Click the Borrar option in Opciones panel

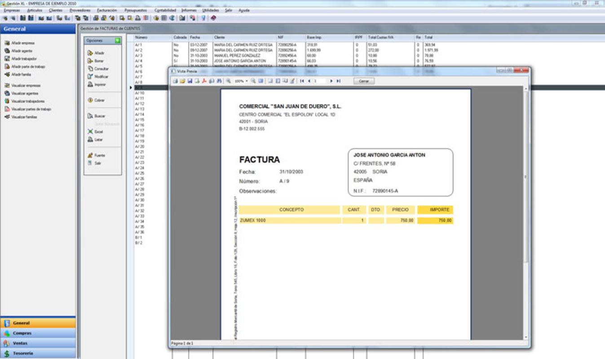pyautogui.click(x=96, y=61)
